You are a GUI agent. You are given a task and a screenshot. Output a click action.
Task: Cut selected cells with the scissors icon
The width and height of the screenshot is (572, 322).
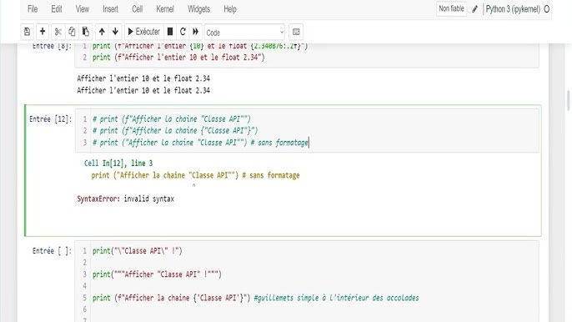[x=58, y=32]
